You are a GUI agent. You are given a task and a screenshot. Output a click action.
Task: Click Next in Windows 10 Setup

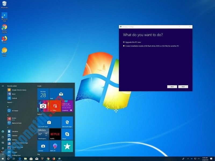coord(183,87)
